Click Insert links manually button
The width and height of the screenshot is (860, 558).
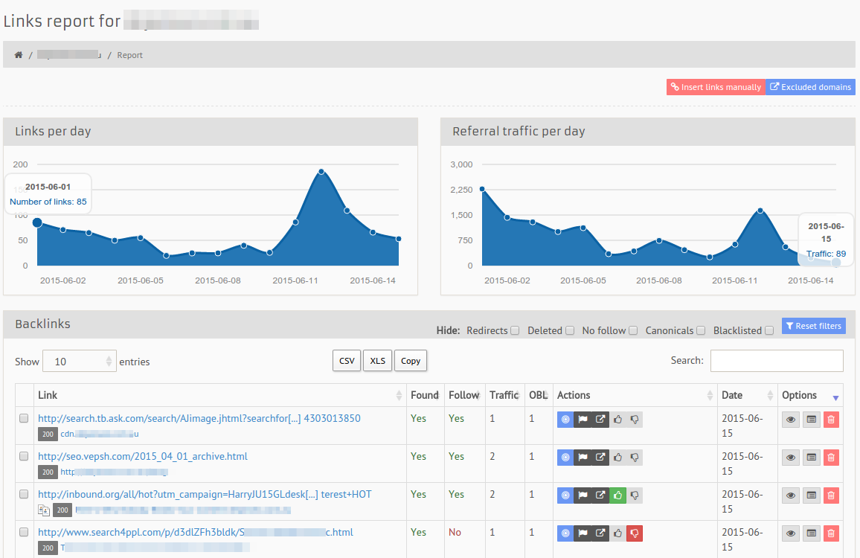coord(716,87)
